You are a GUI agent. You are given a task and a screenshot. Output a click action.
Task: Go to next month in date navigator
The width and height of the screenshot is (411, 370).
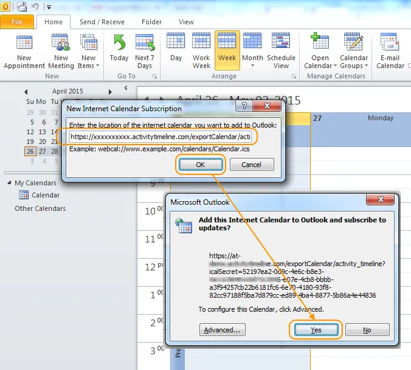point(110,92)
